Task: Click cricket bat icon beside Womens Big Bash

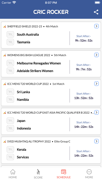Action: coord(5,55)
